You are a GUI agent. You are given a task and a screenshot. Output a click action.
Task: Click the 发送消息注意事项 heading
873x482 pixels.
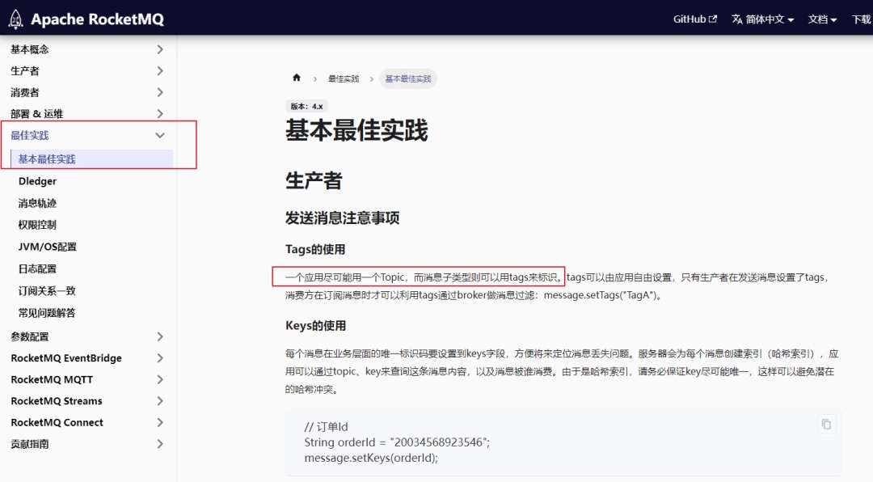pos(343,218)
